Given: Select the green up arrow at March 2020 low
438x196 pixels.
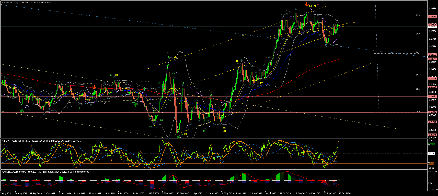Looking at the screenshot, I should [x=178, y=137].
